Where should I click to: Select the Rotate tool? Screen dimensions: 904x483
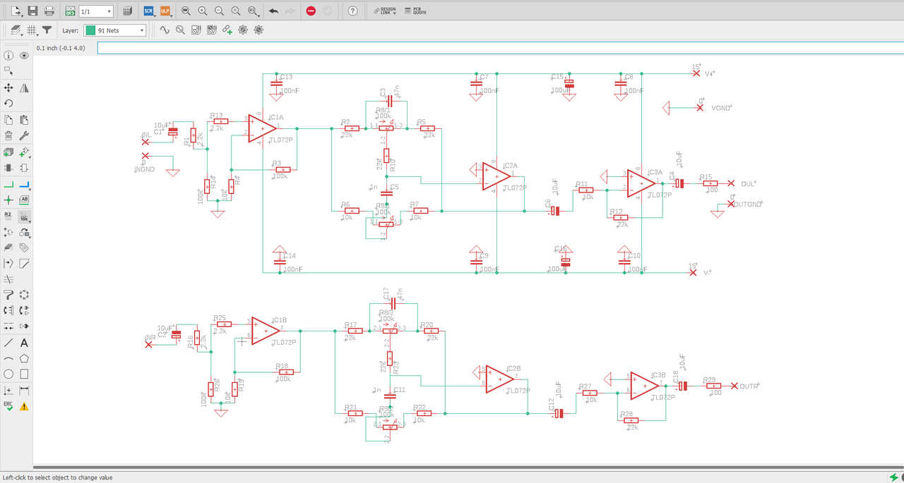(x=8, y=104)
